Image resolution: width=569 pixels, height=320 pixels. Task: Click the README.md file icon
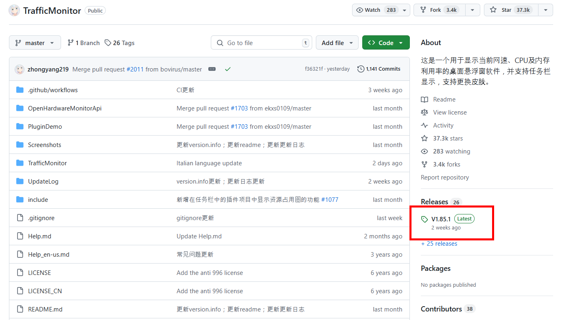click(x=20, y=309)
